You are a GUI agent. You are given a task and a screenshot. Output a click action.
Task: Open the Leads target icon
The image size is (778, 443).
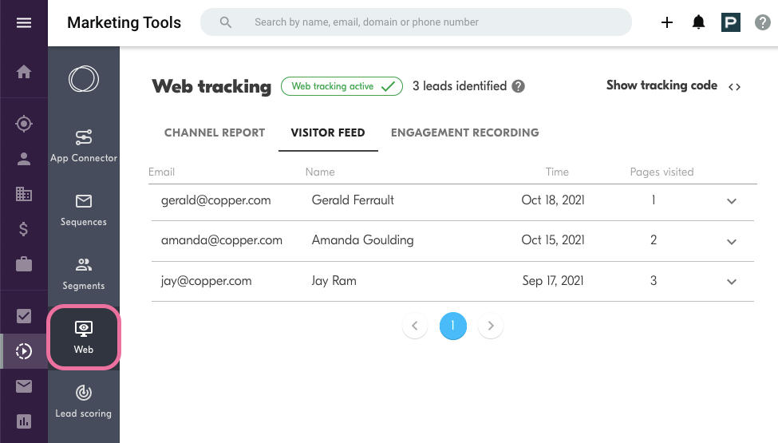coord(24,124)
